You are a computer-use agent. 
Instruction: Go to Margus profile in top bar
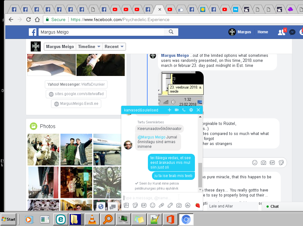(x=240, y=32)
